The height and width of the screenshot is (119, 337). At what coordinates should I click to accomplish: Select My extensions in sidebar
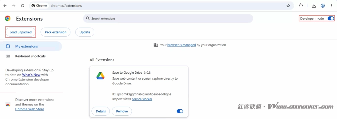pos(26,46)
